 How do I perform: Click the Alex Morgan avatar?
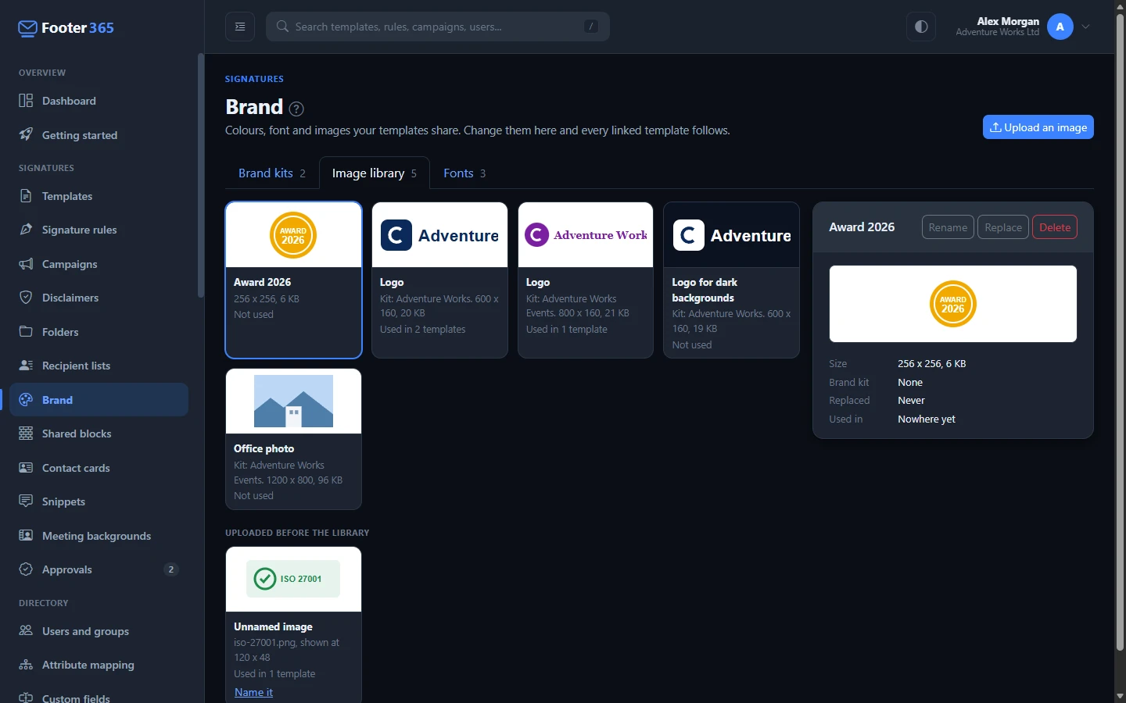tap(1060, 27)
